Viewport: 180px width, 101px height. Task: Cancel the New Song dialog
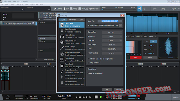tap(118, 89)
